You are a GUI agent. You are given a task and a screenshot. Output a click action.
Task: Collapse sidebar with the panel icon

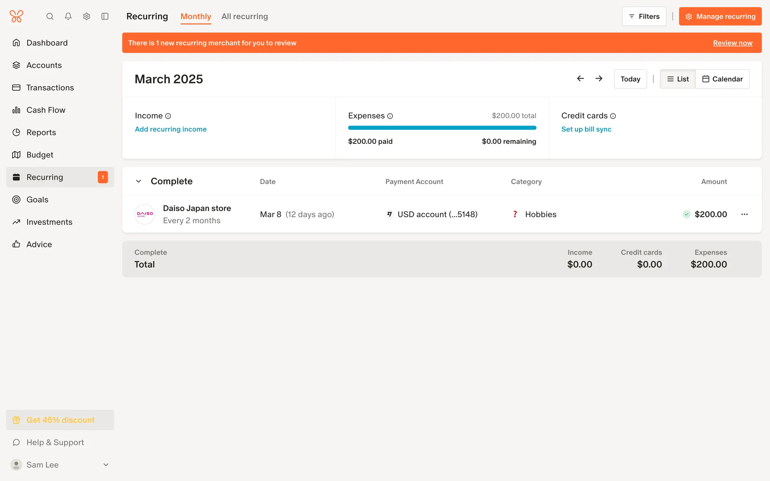click(105, 16)
